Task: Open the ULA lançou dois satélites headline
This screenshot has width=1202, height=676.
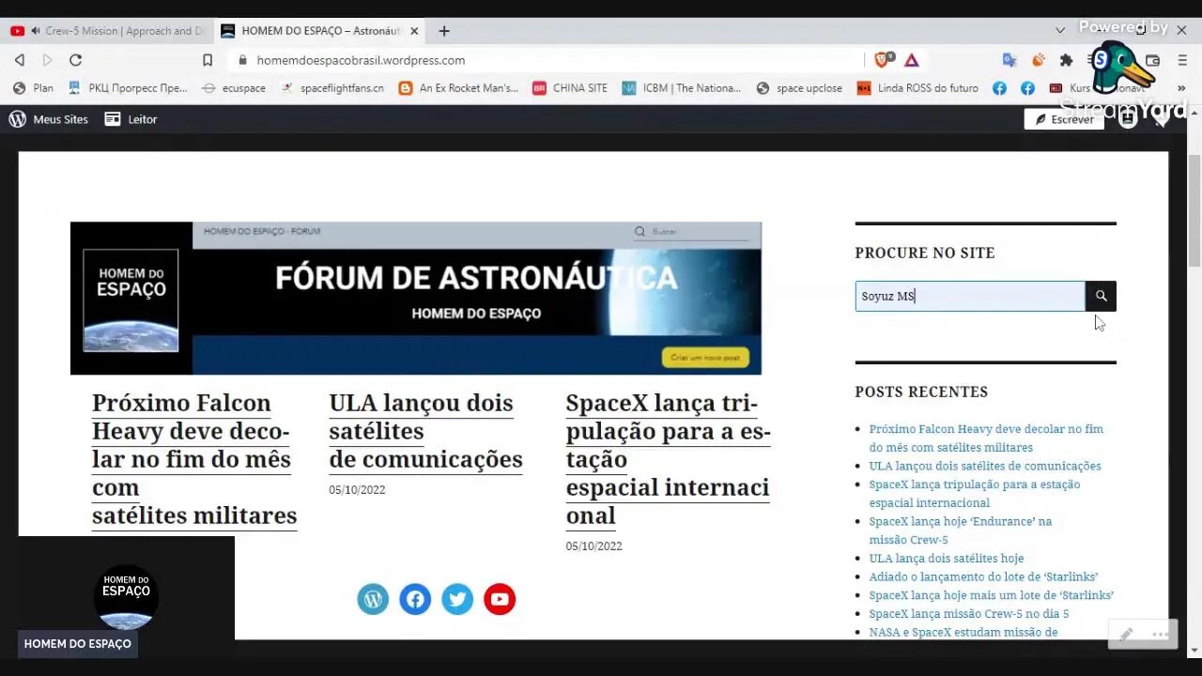Action: pyautogui.click(x=425, y=431)
